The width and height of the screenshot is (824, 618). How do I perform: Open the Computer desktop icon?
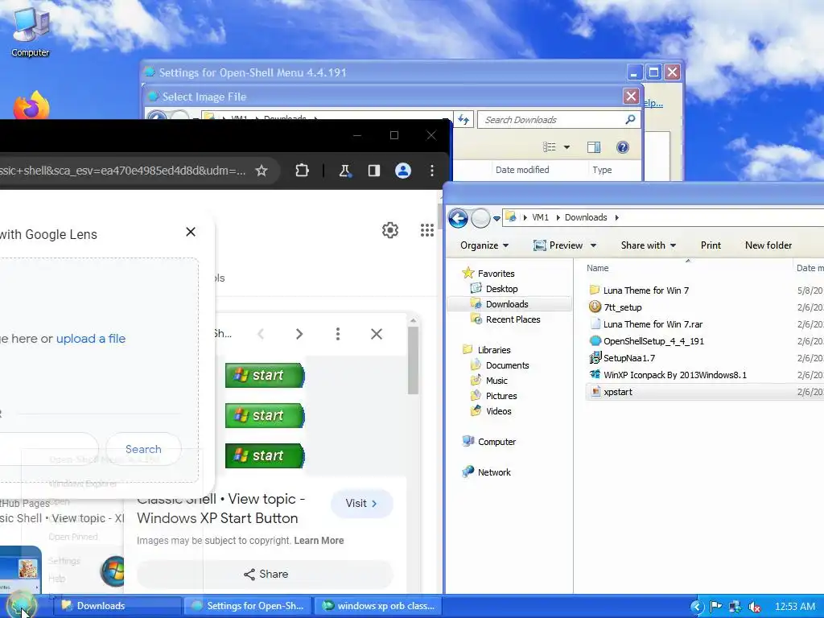click(x=31, y=32)
